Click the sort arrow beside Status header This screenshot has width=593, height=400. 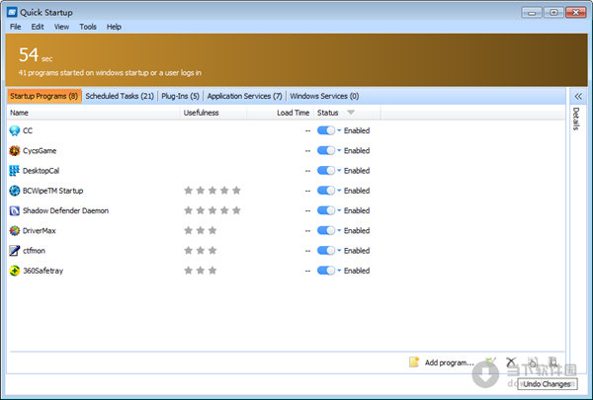[x=351, y=113]
